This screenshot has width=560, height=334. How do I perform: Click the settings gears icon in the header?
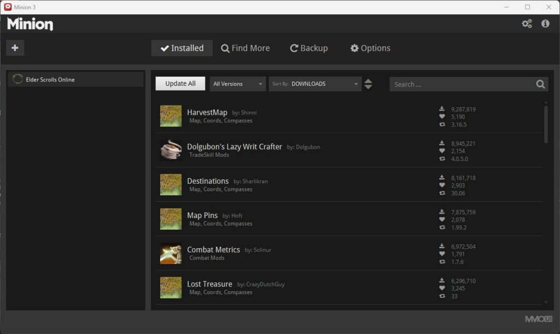527,24
